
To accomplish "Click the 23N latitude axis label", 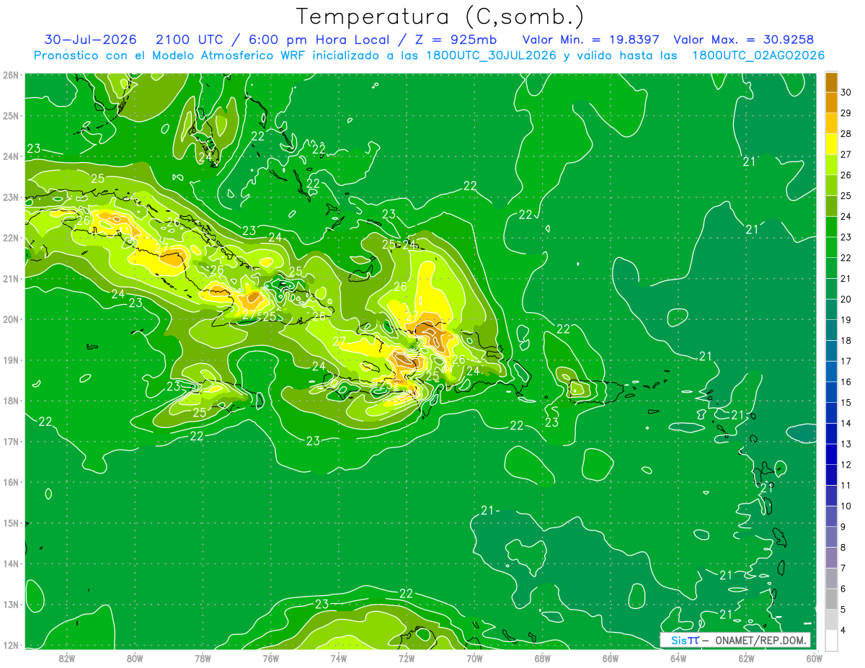I will click(x=12, y=197).
